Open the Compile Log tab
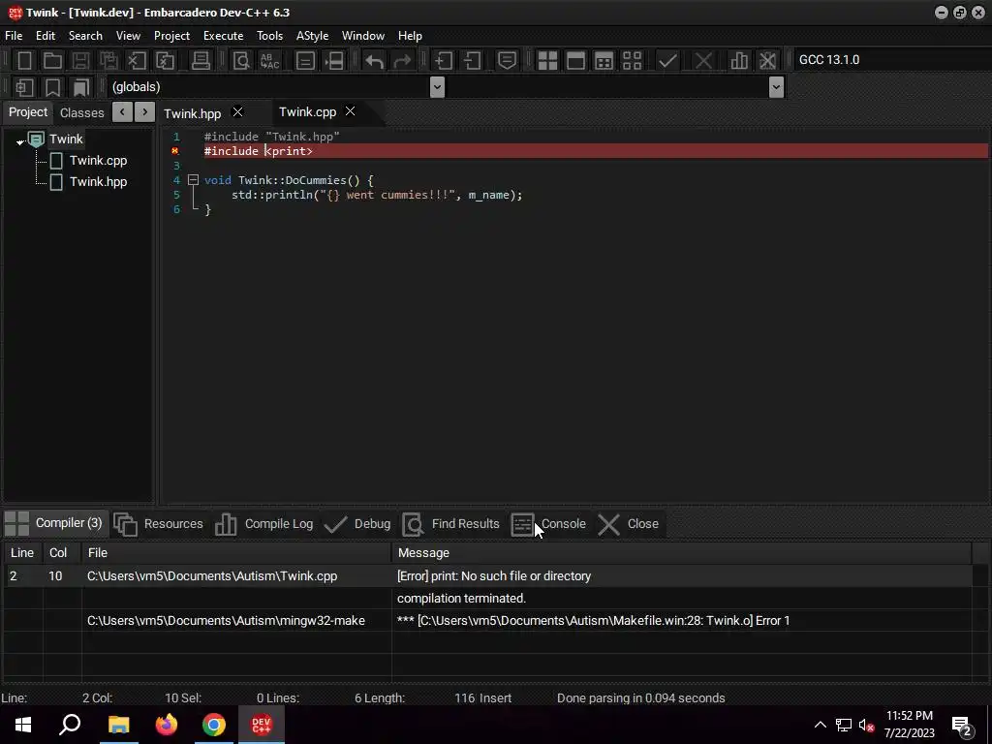The height and width of the screenshot is (744, 992). 263,524
